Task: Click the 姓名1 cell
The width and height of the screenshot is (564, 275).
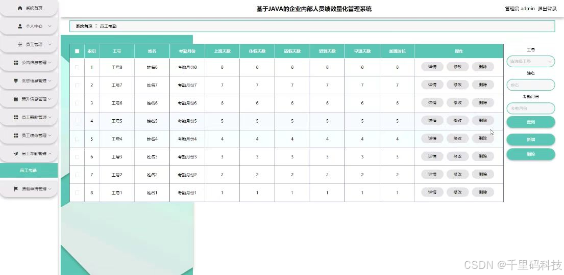Action: click(152, 193)
